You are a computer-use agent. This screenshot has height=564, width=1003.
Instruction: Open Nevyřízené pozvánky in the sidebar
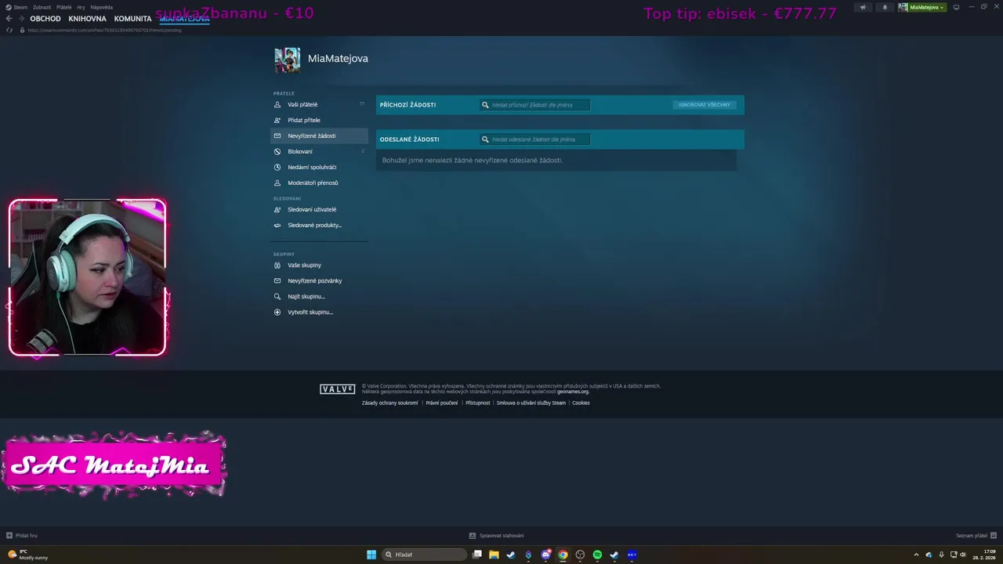(x=320, y=280)
